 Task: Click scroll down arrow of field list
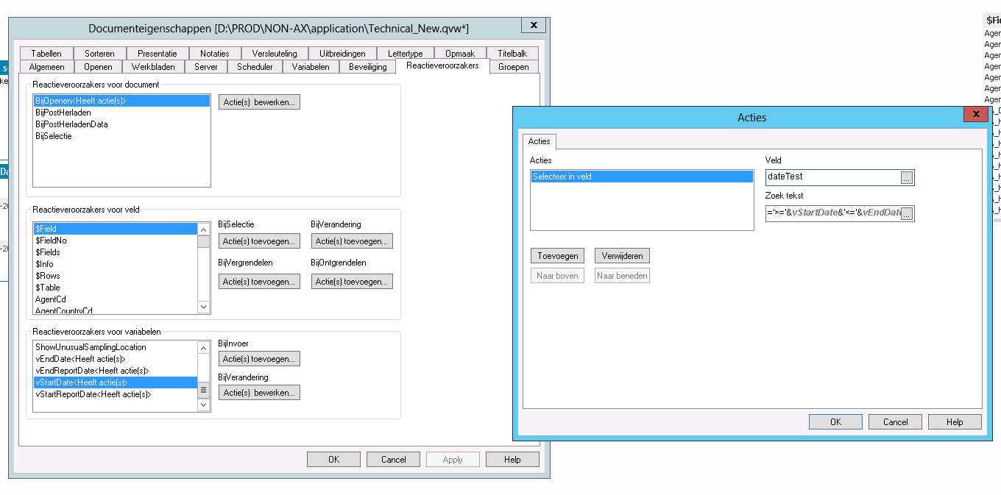pos(204,307)
